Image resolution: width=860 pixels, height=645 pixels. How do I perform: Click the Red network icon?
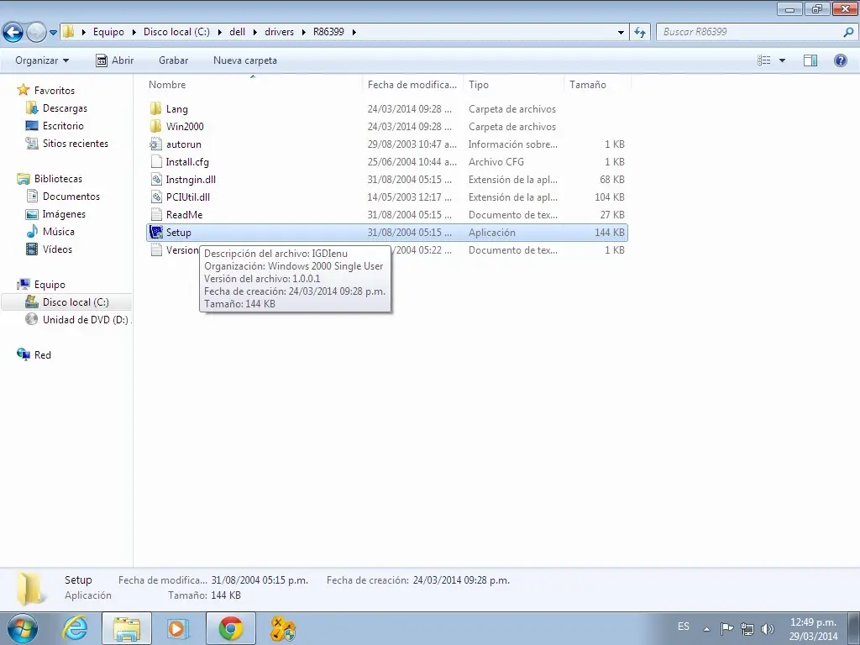(x=23, y=354)
